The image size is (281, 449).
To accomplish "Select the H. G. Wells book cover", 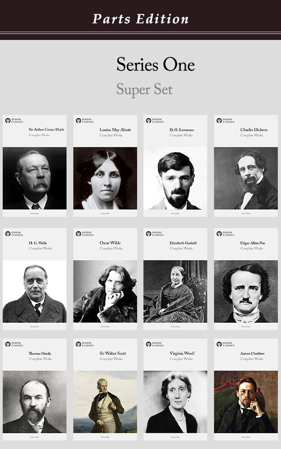I will coord(35,279).
